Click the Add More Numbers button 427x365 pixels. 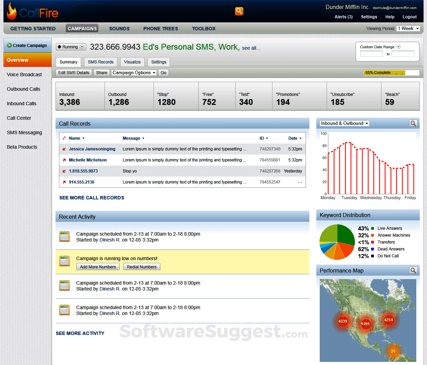(98, 266)
